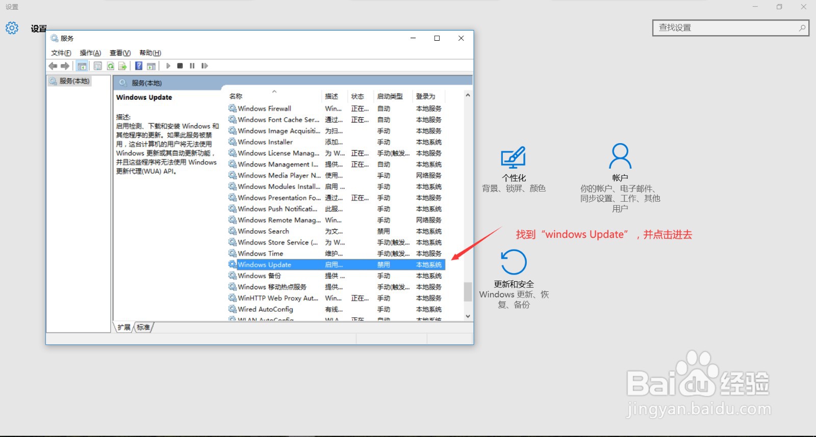Open the blue question-mark Help icon
Image resolution: width=816 pixels, height=437 pixels.
pyautogui.click(x=139, y=66)
